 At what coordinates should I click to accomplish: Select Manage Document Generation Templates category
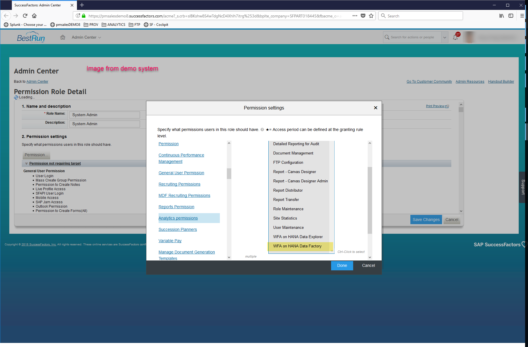[187, 255]
